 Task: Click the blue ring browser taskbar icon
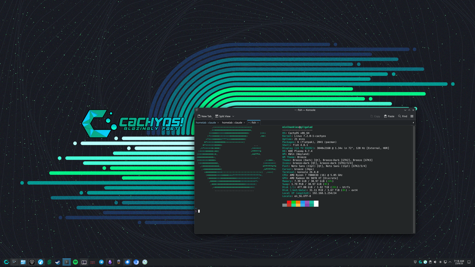point(136,262)
